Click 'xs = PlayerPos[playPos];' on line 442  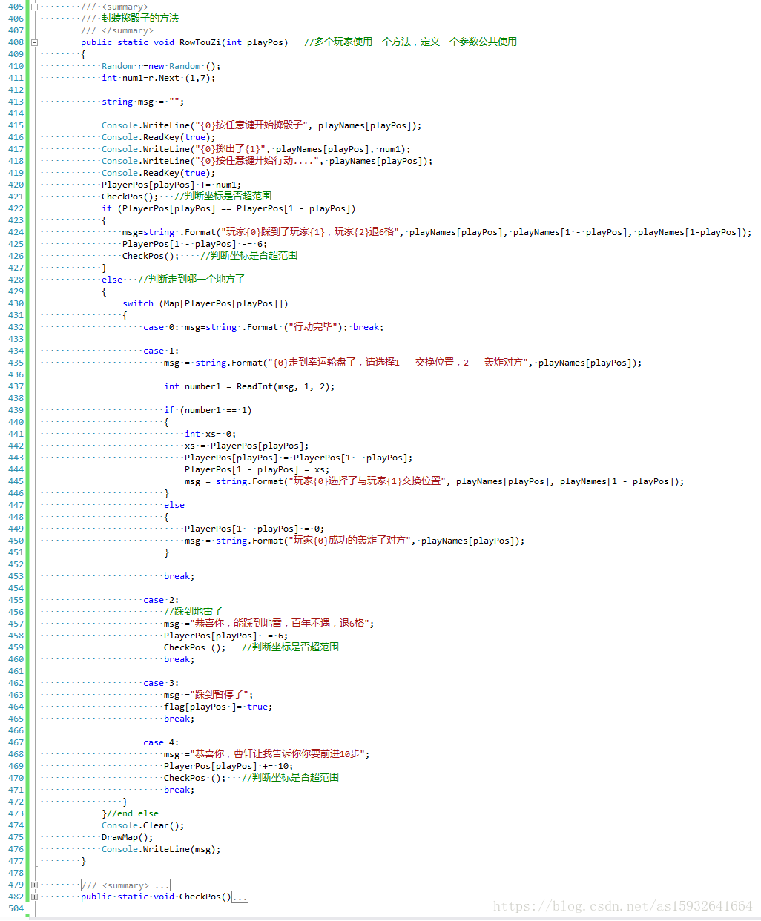247,446
